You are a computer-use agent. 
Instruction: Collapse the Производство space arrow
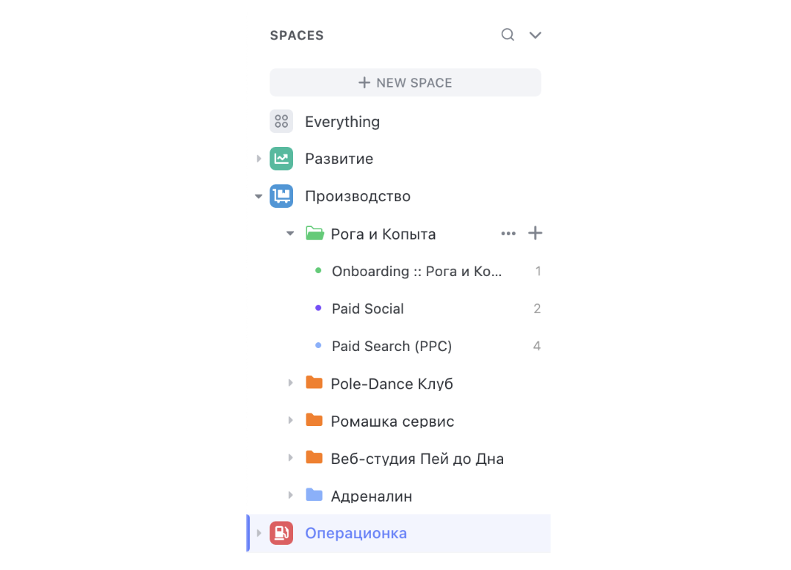click(259, 196)
